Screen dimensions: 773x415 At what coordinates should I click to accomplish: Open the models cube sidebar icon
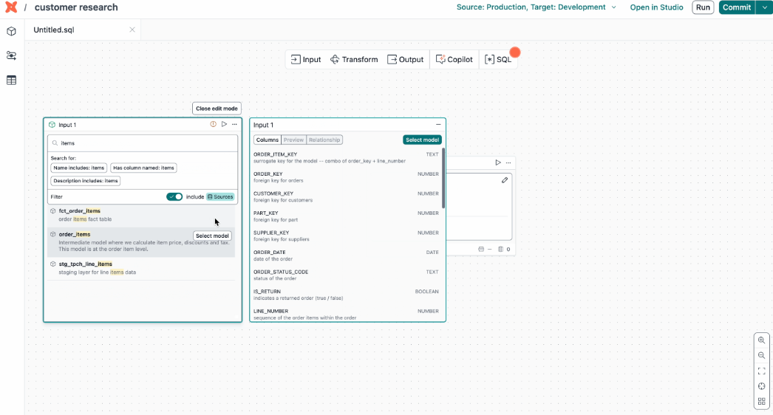pos(11,32)
